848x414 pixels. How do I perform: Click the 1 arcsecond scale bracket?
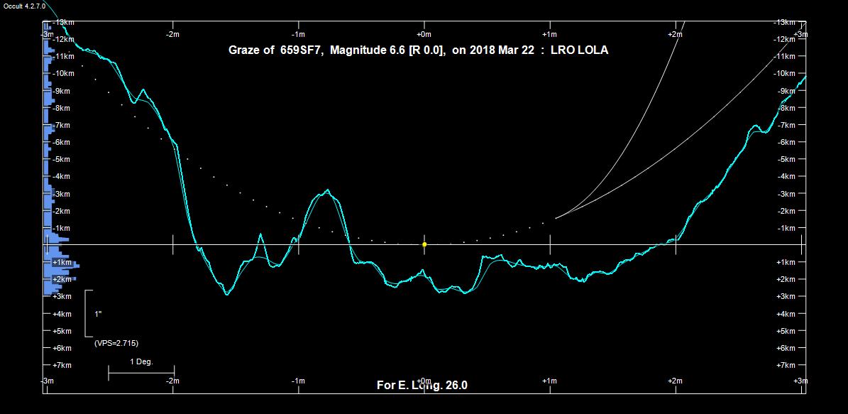[x=88, y=313]
